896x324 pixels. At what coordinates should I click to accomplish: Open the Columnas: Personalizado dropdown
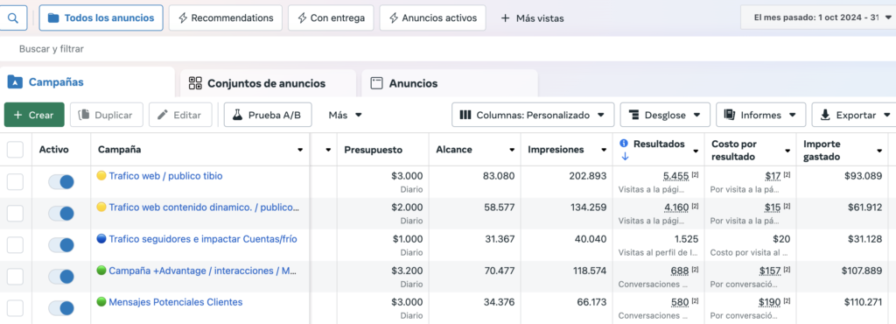(533, 115)
